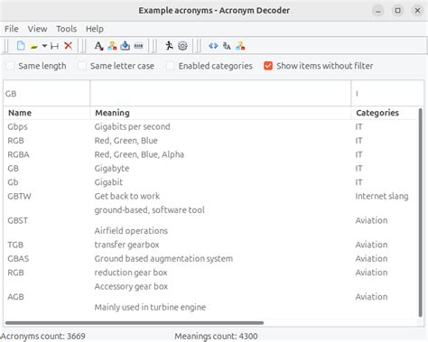
Task: Click the Acronyms count status text
Action: pos(43,336)
